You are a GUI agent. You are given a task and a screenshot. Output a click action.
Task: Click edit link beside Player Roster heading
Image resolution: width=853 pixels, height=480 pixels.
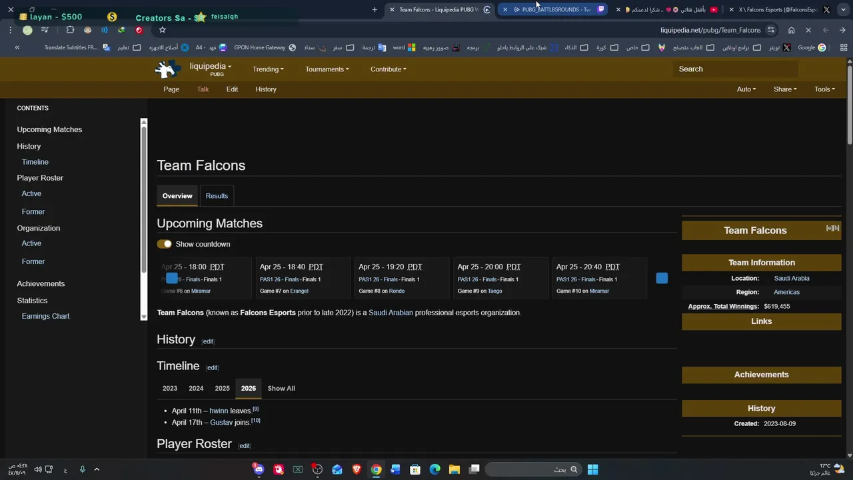click(x=245, y=446)
